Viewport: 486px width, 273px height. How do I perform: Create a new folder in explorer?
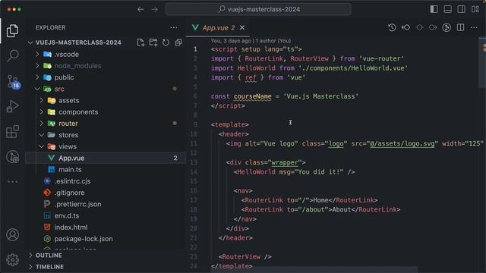tap(153, 42)
